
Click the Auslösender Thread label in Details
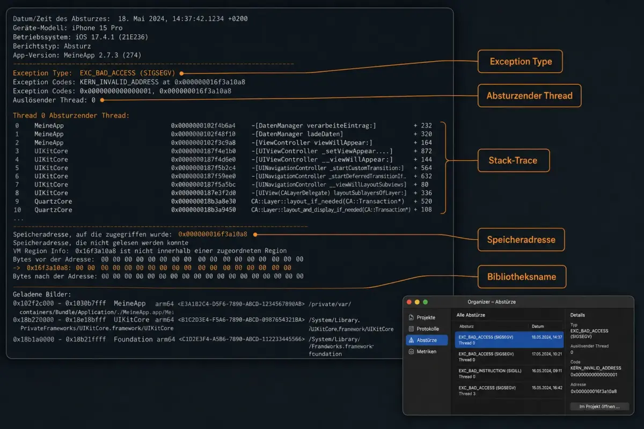[x=589, y=346]
